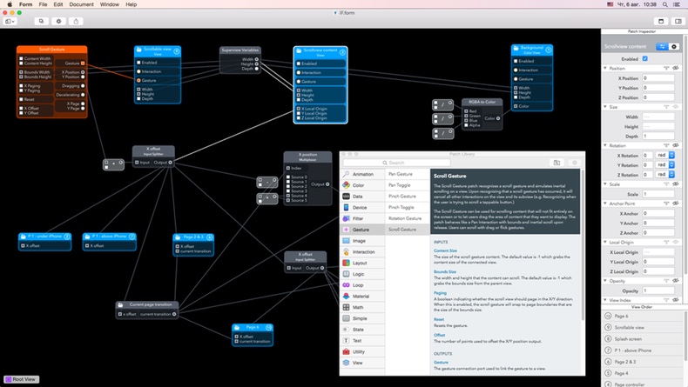The width and height of the screenshot is (688, 387).
Task: Click the share icon in toolbar
Action: 76,21
